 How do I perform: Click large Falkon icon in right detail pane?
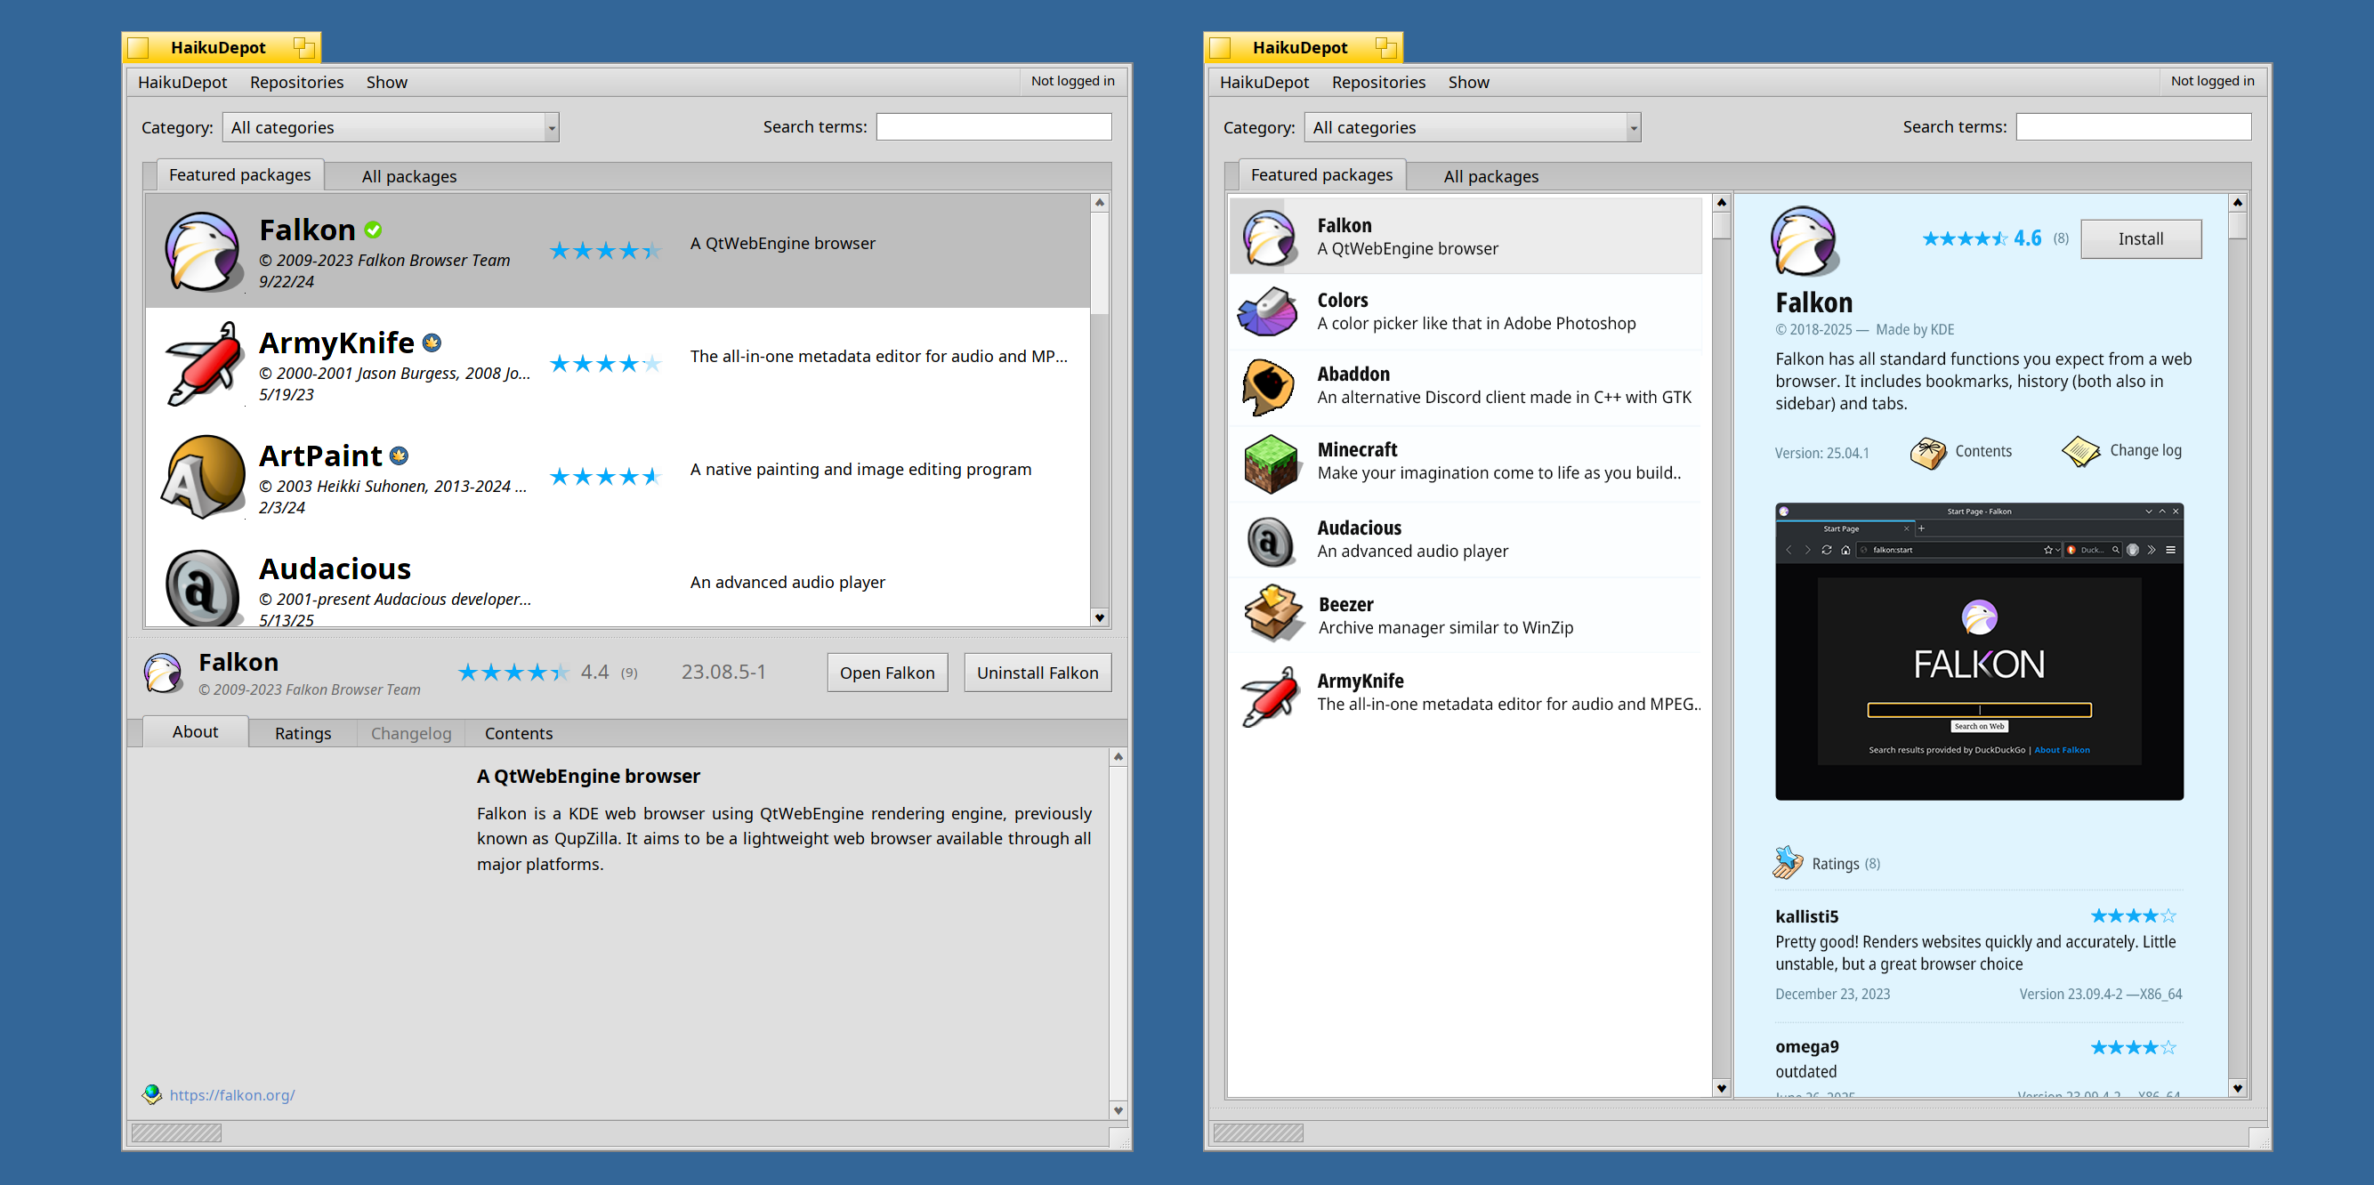[1805, 241]
